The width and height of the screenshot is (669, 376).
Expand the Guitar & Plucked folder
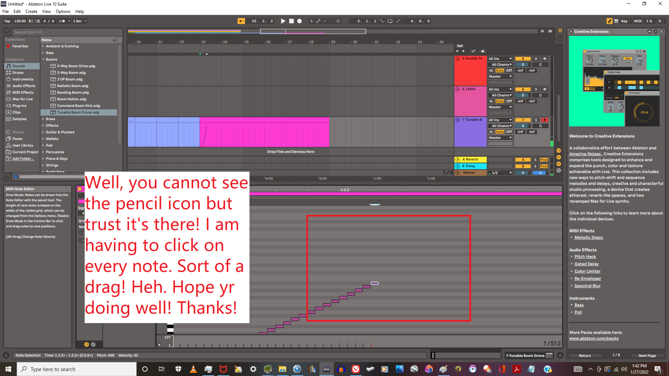pos(43,132)
